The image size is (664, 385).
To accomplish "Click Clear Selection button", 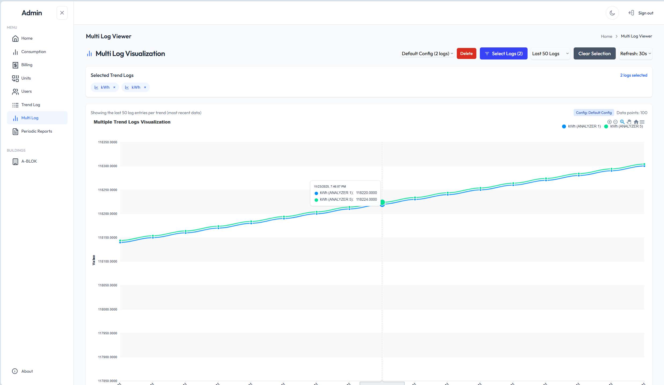I will click(x=594, y=54).
